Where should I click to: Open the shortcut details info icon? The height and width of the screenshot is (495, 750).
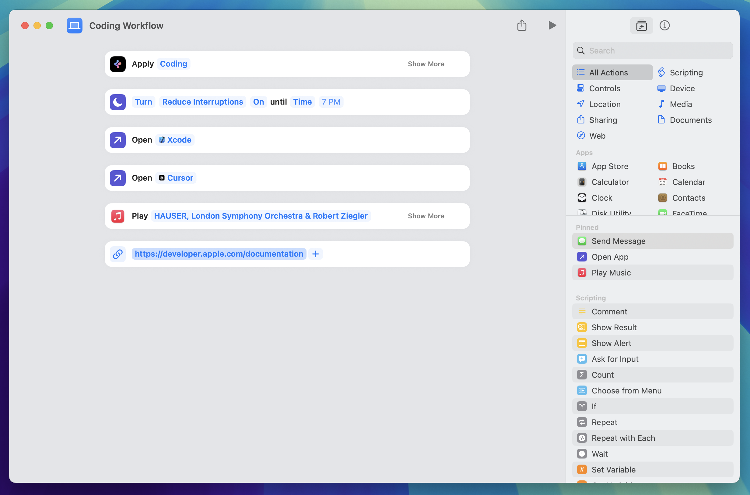(x=664, y=25)
